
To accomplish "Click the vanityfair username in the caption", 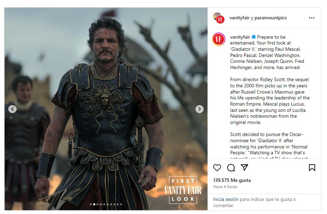I will (240, 37).
